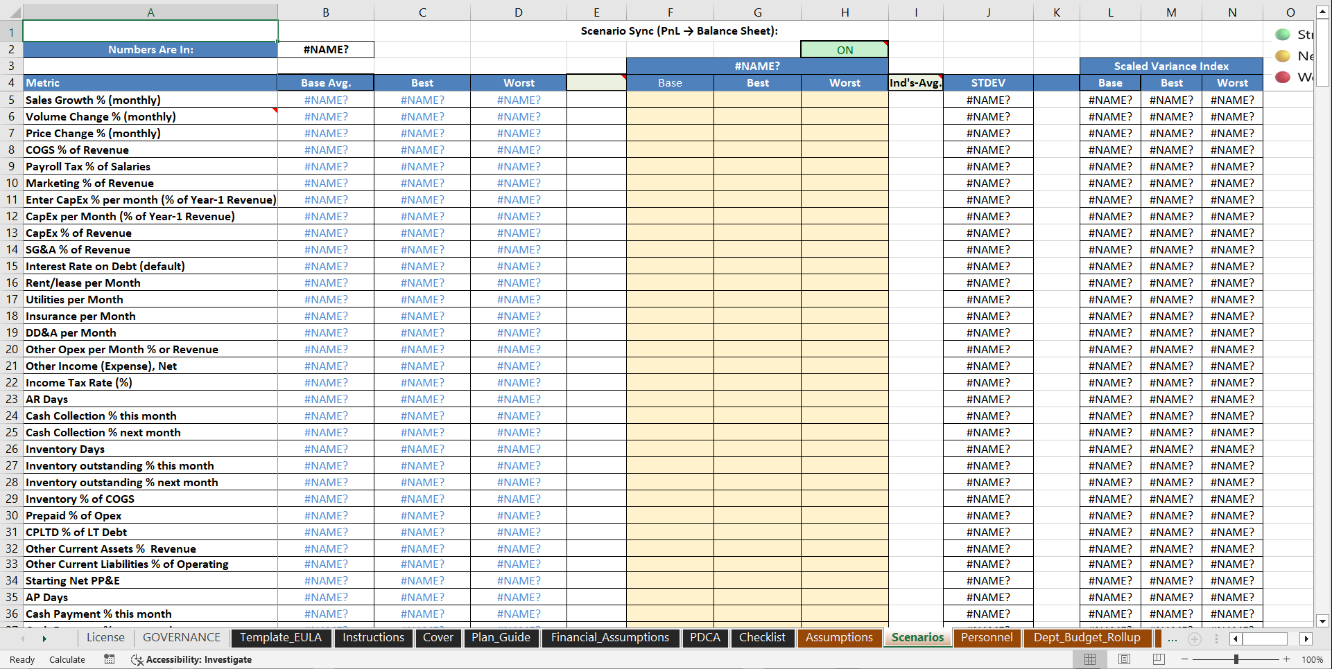Open the PDCA sheet tab
The width and height of the screenshot is (1332, 669).
point(705,638)
